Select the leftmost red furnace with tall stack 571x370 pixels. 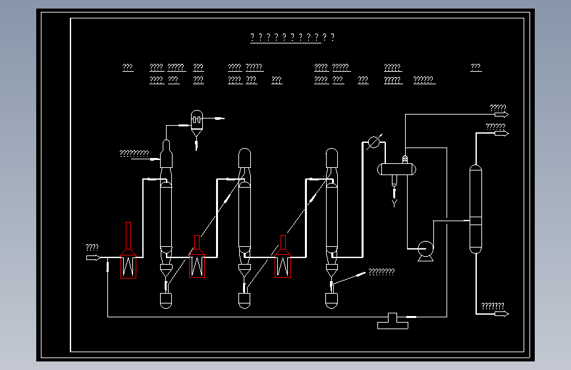tap(128, 250)
